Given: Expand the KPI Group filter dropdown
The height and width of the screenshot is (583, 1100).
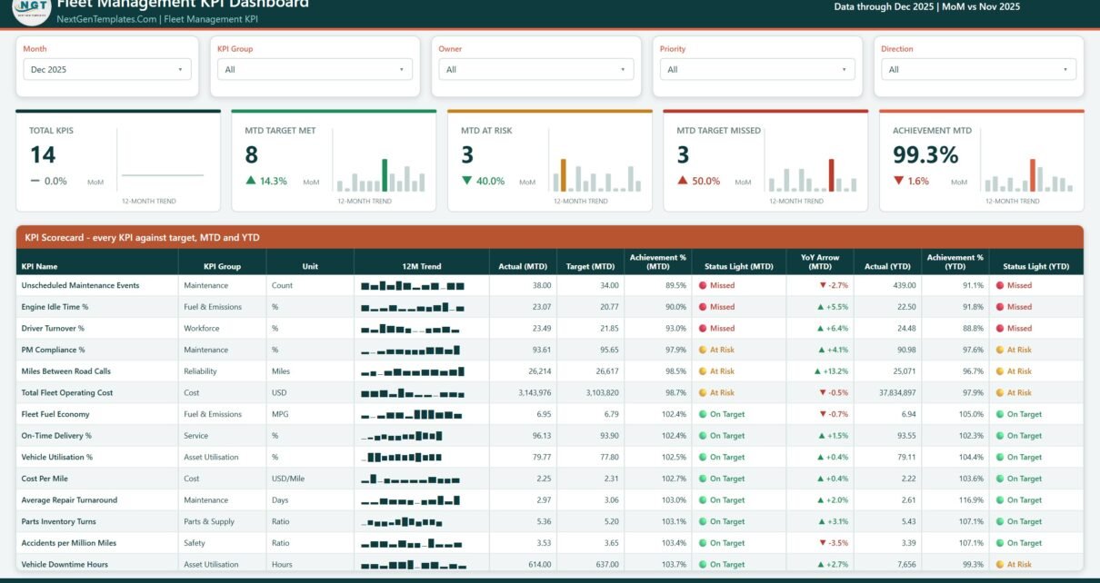Looking at the screenshot, I should coord(315,69).
